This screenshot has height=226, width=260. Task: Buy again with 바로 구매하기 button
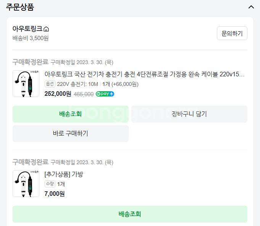(x=71, y=134)
